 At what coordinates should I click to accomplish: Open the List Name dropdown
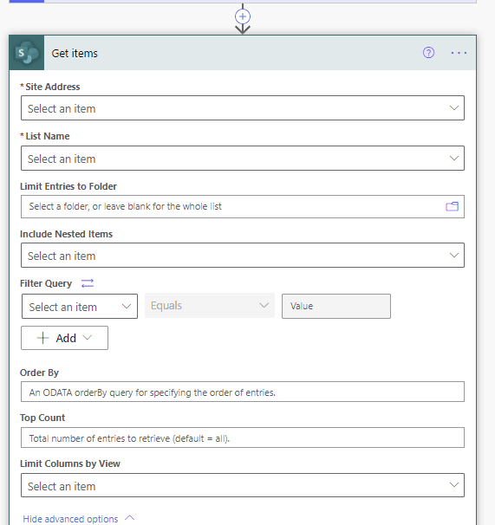point(243,158)
